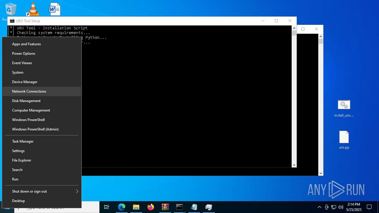The height and width of the screenshot is (213, 379).
Task: Open Event Viewer
Action: pyautogui.click(x=42, y=63)
